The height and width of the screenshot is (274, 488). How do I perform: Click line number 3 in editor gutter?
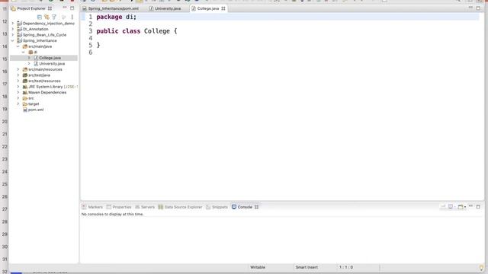(91, 31)
